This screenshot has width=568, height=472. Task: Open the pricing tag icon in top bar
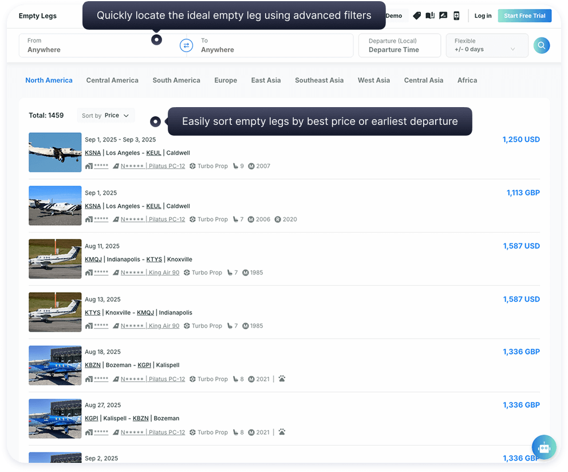416,15
